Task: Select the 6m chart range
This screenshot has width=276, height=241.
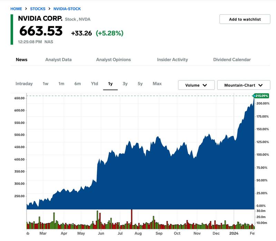Action: [77, 84]
